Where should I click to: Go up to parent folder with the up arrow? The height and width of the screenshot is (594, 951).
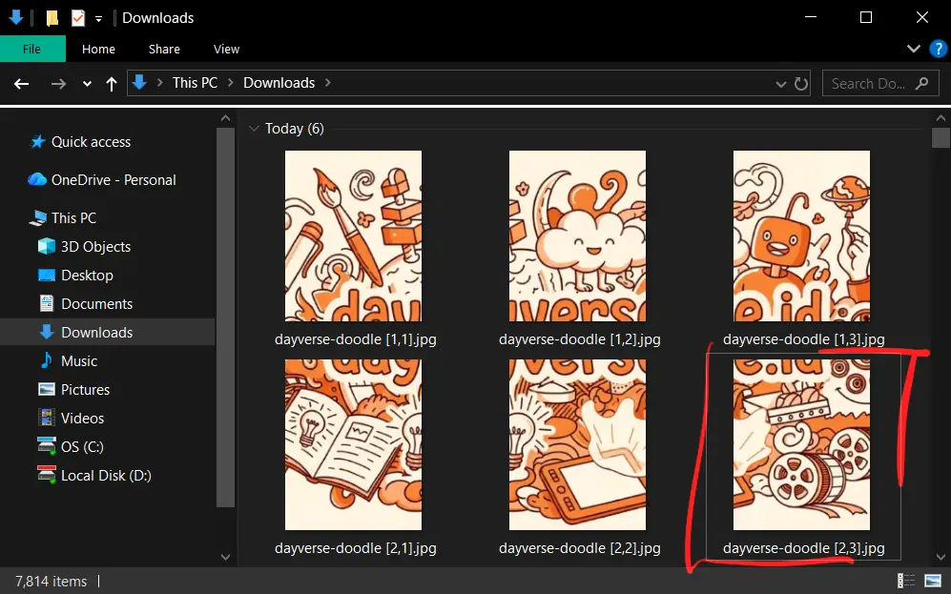point(111,83)
